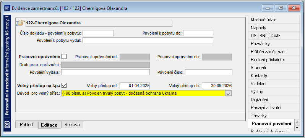Viewport: 305px width, 138px height.
Task: Switch to the Pohled tab
Action: click(26, 125)
